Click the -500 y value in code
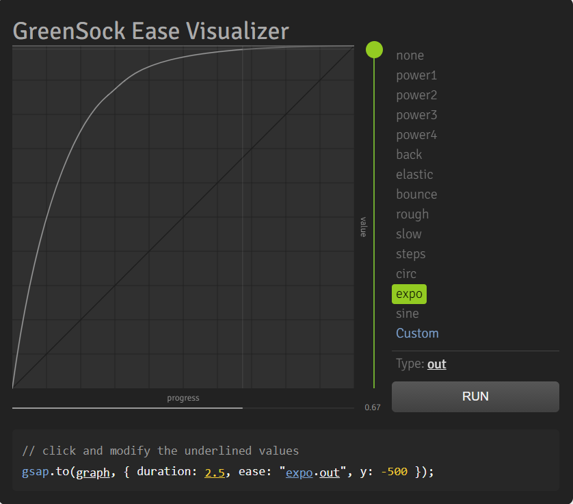The height and width of the screenshot is (504, 573). click(394, 472)
